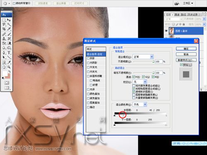
Task: Select the History Brush tool
Action: tap(9, 38)
